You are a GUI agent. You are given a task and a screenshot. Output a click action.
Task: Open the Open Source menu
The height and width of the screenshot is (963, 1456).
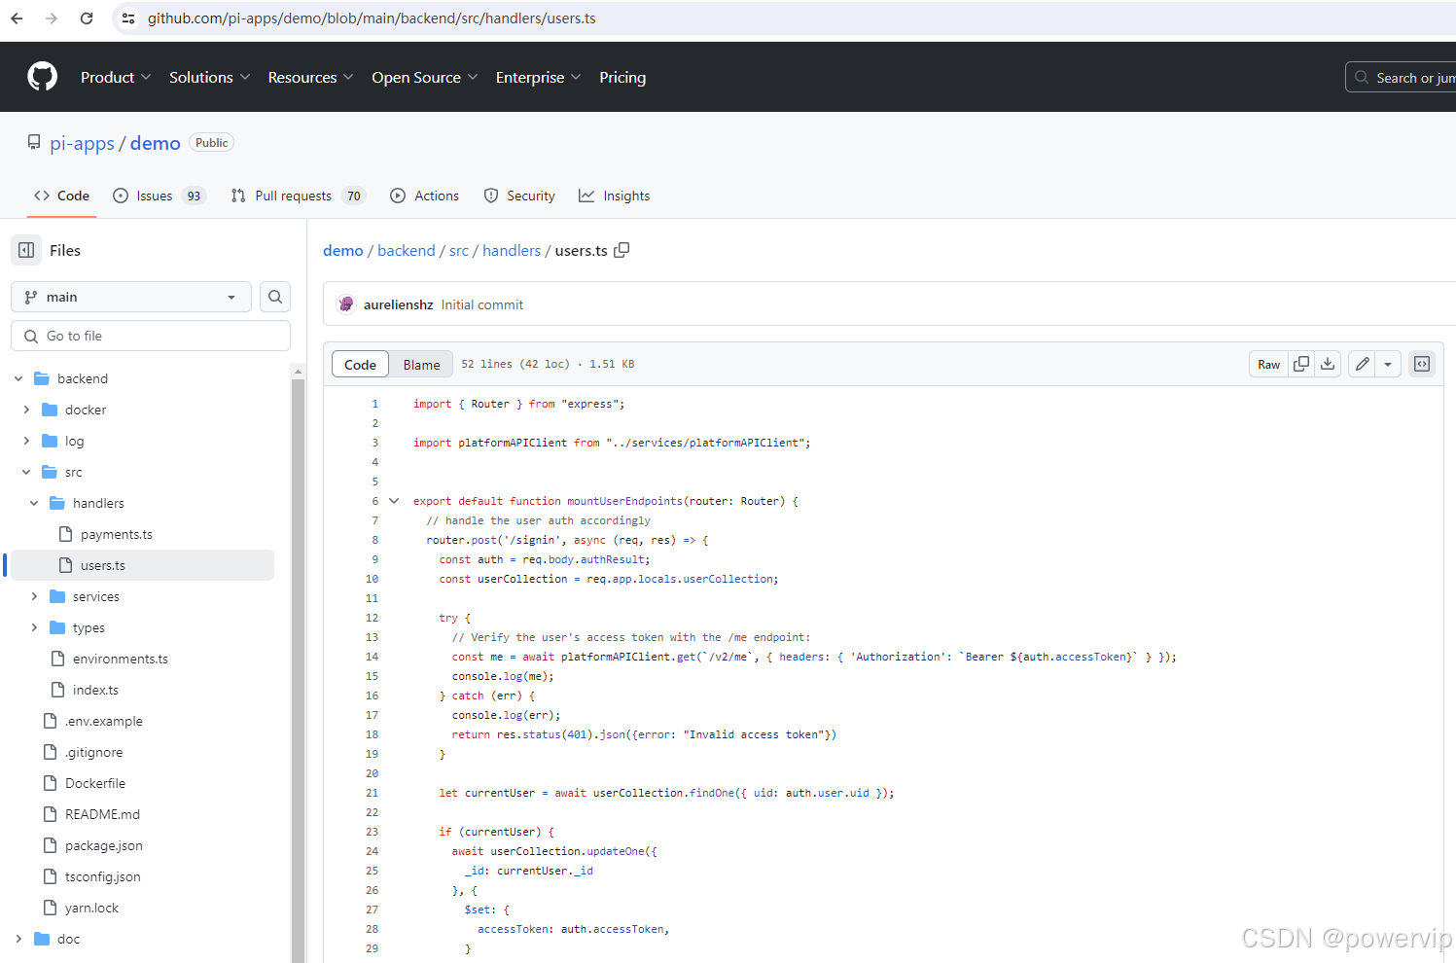(424, 77)
